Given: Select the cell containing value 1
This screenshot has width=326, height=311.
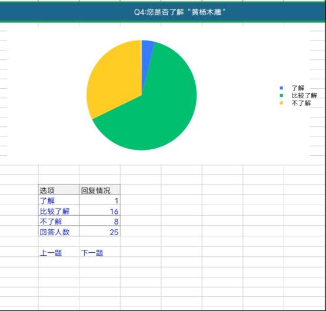Looking at the screenshot, I should 99,200.
